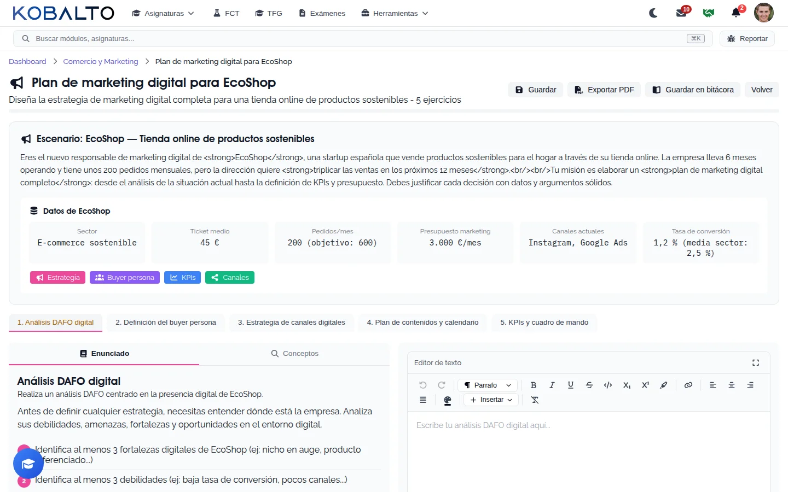The width and height of the screenshot is (788, 492).
Task: Click the Canales actuales value Instagram, Google Ads
Action: tap(578, 243)
